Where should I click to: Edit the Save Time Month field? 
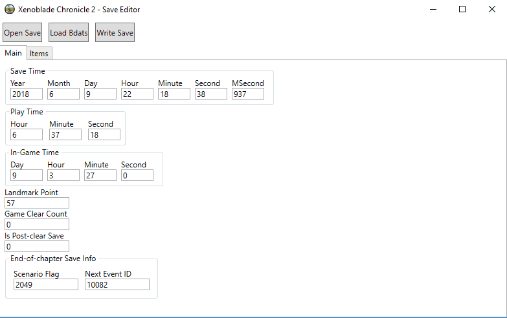(x=63, y=94)
